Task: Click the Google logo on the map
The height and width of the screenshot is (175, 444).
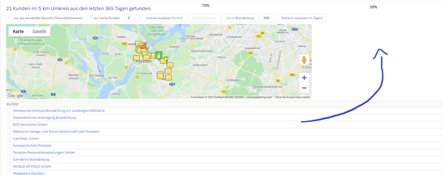Action: 15,96
